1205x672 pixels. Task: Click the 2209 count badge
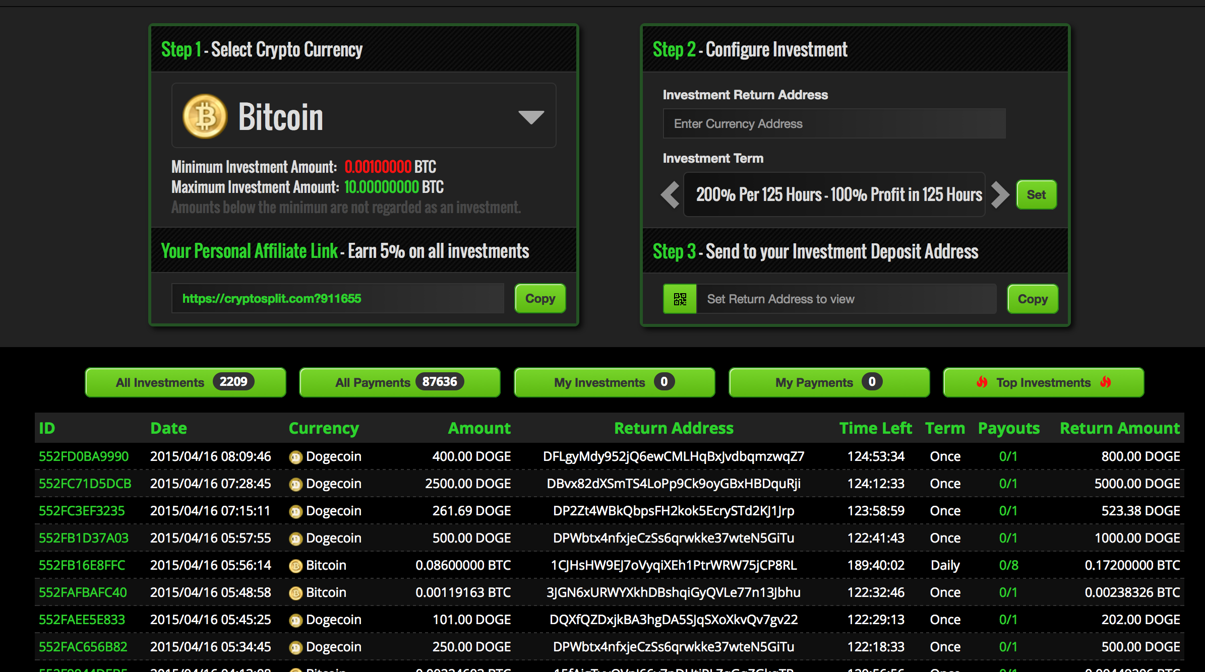(x=233, y=381)
